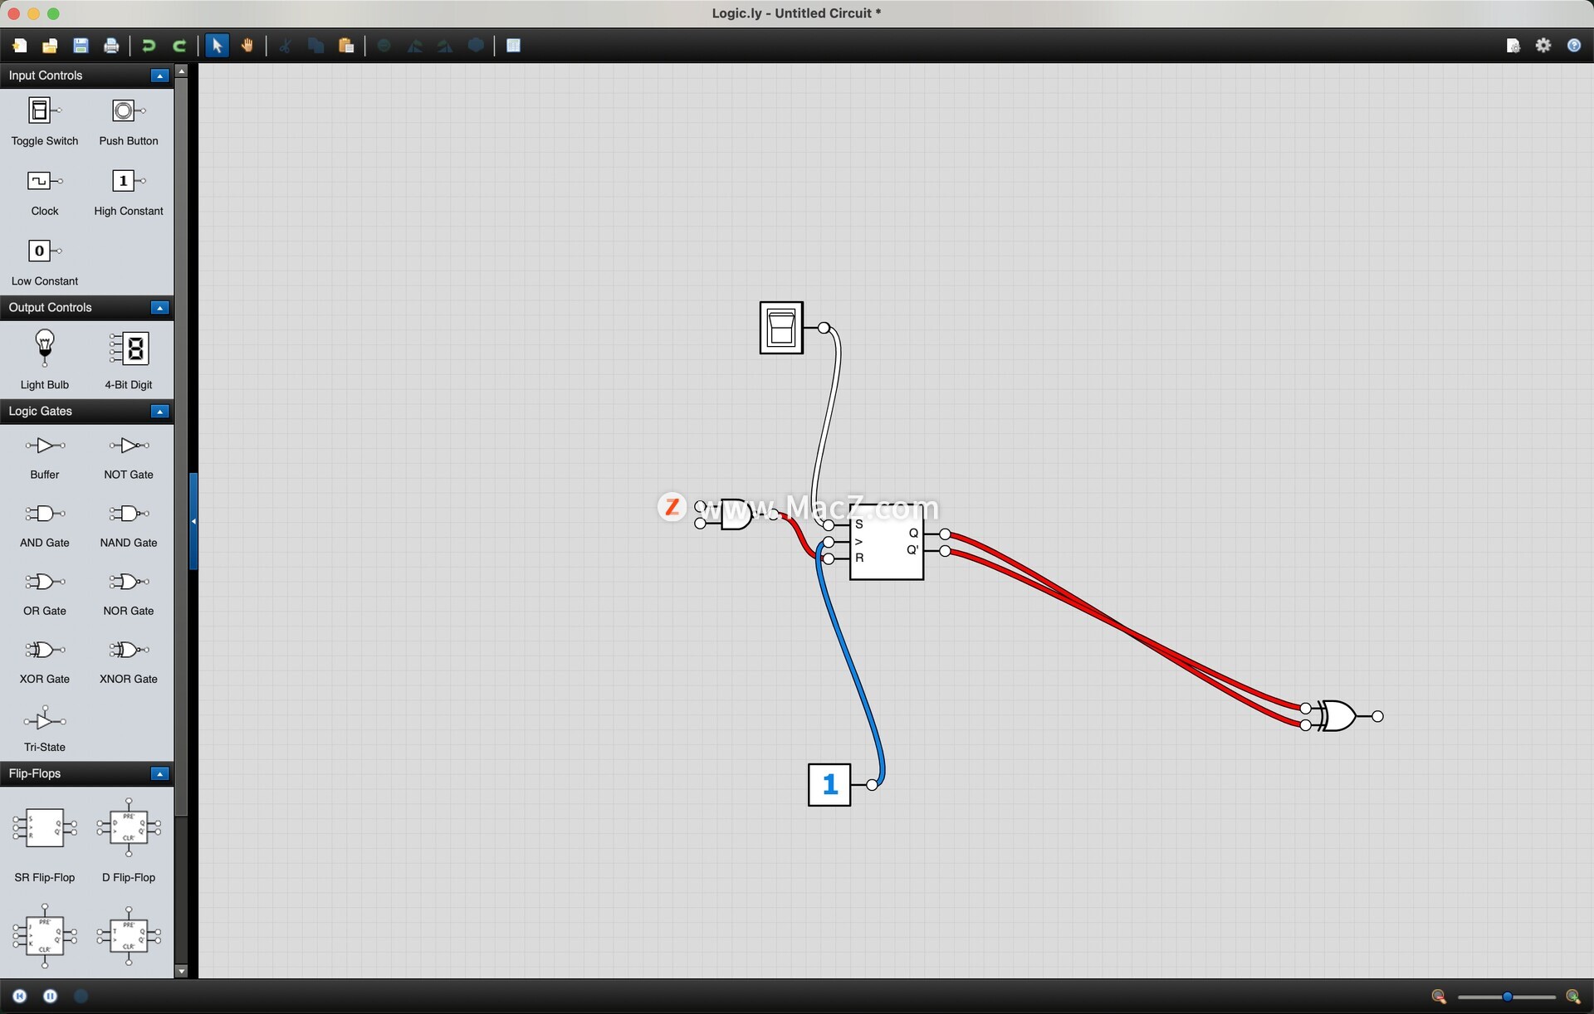This screenshot has width=1594, height=1014.
Task: Open the truth table toolbar icon
Action: tap(513, 46)
